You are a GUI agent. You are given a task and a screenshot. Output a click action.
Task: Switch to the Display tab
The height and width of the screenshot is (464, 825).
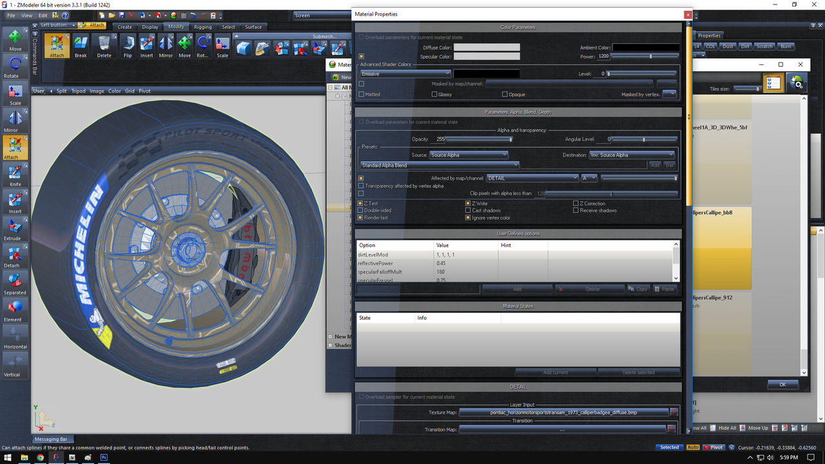pyautogui.click(x=150, y=27)
